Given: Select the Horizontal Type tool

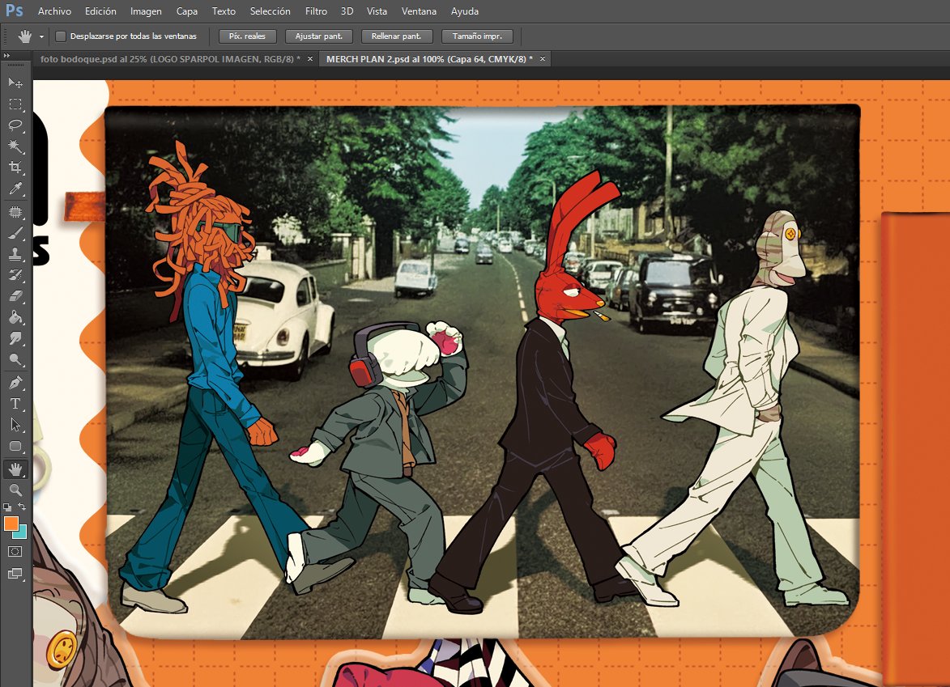Looking at the screenshot, I should 15,404.
